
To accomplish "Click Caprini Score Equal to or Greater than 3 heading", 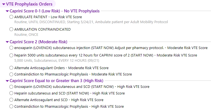I will coord(56,81).
